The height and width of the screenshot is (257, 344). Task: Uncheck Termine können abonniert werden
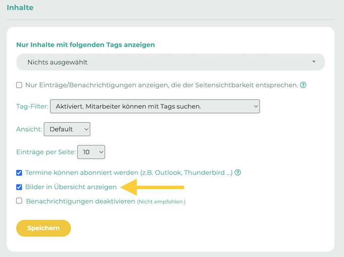click(x=19, y=173)
